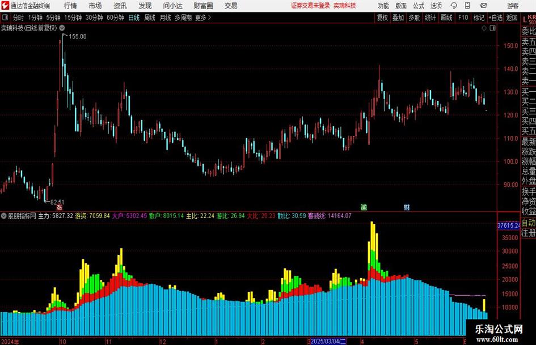Open the 交易 menu
This screenshot has height=345, width=536.
pyautogui.click(x=231, y=6)
